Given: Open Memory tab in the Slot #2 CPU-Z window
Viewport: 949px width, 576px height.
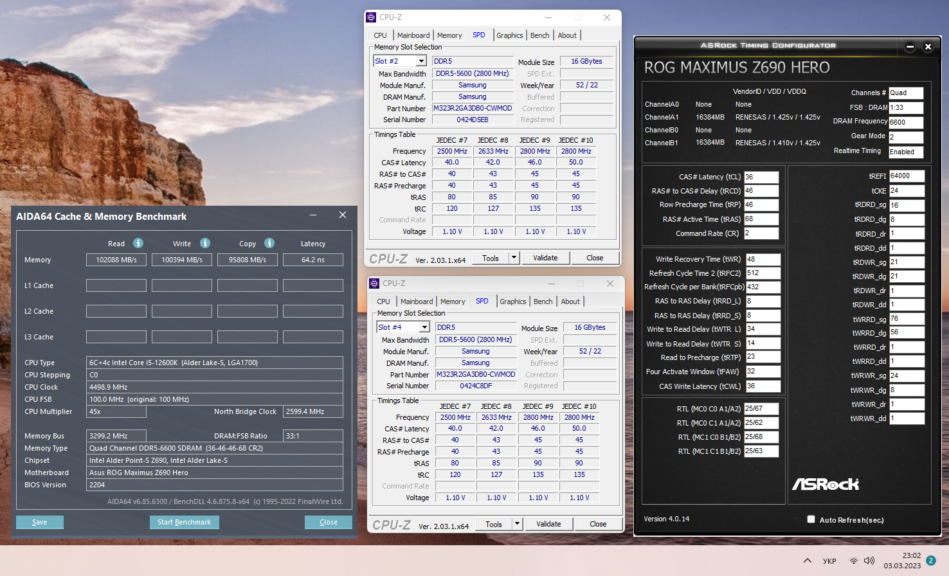Looking at the screenshot, I should click(x=449, y=35).
